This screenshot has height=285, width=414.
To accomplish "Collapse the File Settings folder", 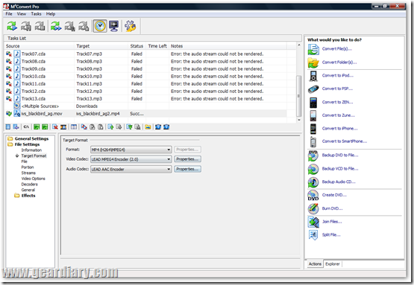I will [x=10, y=144].
